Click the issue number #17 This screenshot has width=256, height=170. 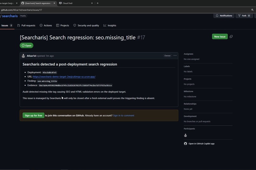click(141, 37)
